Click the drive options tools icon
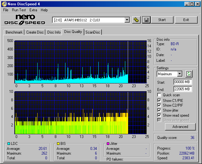Viewport: 202px width, 164px height. 136,20
